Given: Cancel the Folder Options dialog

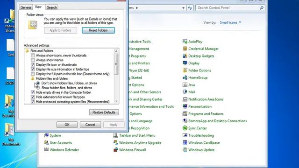Looking at the screenshot, I should pyautogui.click(x=90, y=125).
